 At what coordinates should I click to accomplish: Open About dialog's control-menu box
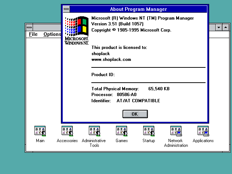coord(66,9)
